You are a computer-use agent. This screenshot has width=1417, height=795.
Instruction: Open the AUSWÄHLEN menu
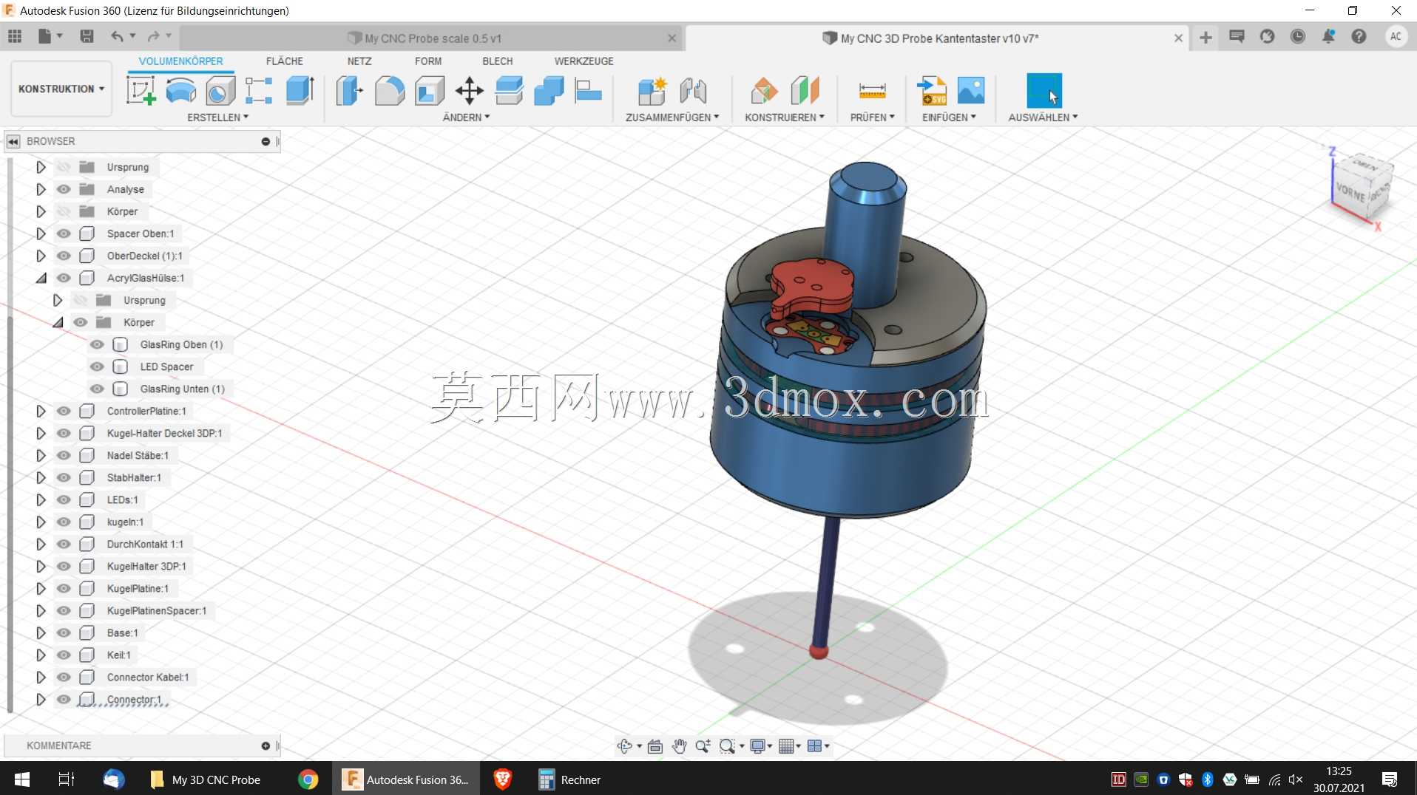click(x=1043, y=117)
